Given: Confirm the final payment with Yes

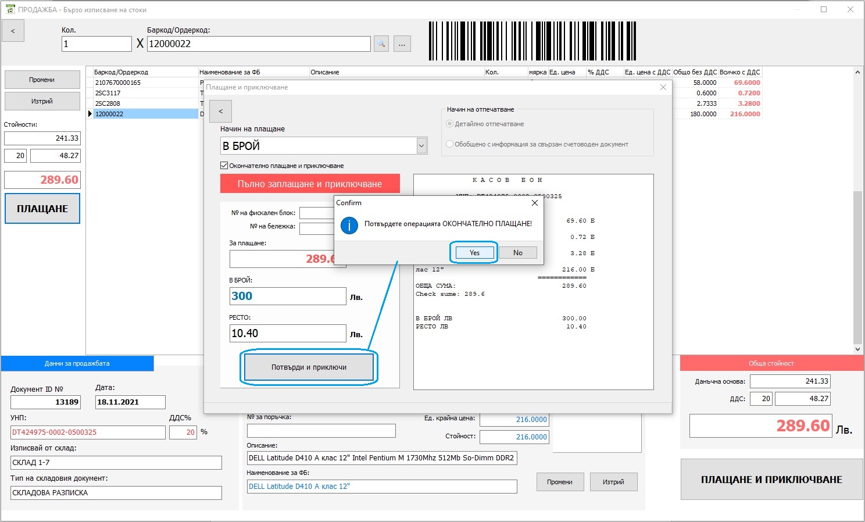Looking at the screenshot, I should pos(474,253).
